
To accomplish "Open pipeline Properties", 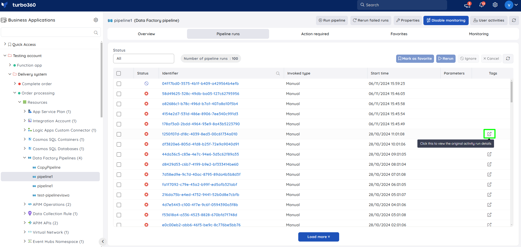I will click(x=408, y=20).
